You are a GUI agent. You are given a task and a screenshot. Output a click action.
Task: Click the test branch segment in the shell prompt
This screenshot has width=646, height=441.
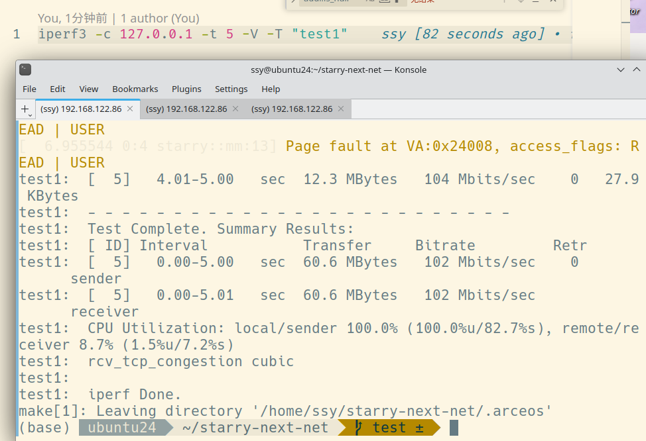391,427
